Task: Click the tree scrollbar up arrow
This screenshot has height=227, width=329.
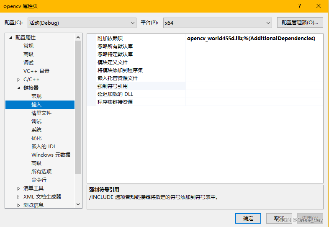Action: coord(78,37)
